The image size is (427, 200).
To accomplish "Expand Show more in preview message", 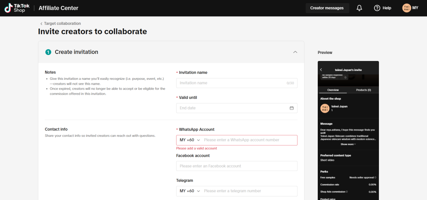I will tap(348, 144).
